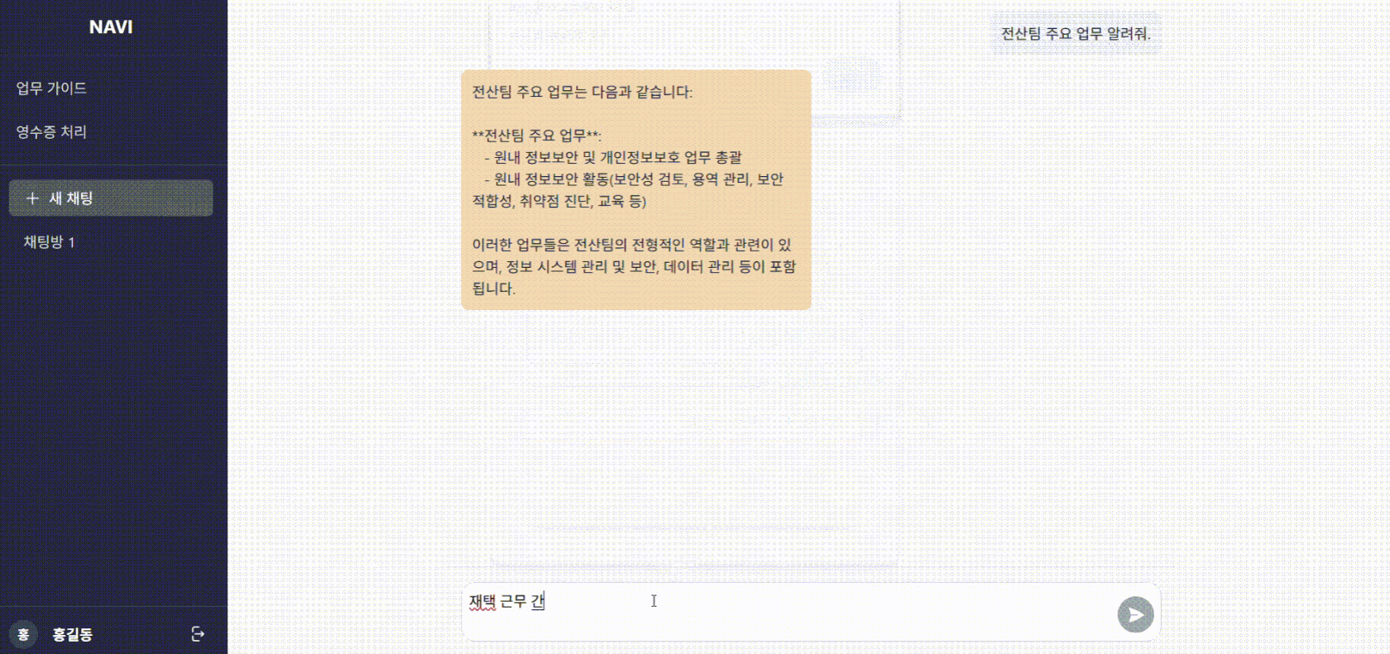
Task: Open the round 홍 avatar
Action: [23, 634]
